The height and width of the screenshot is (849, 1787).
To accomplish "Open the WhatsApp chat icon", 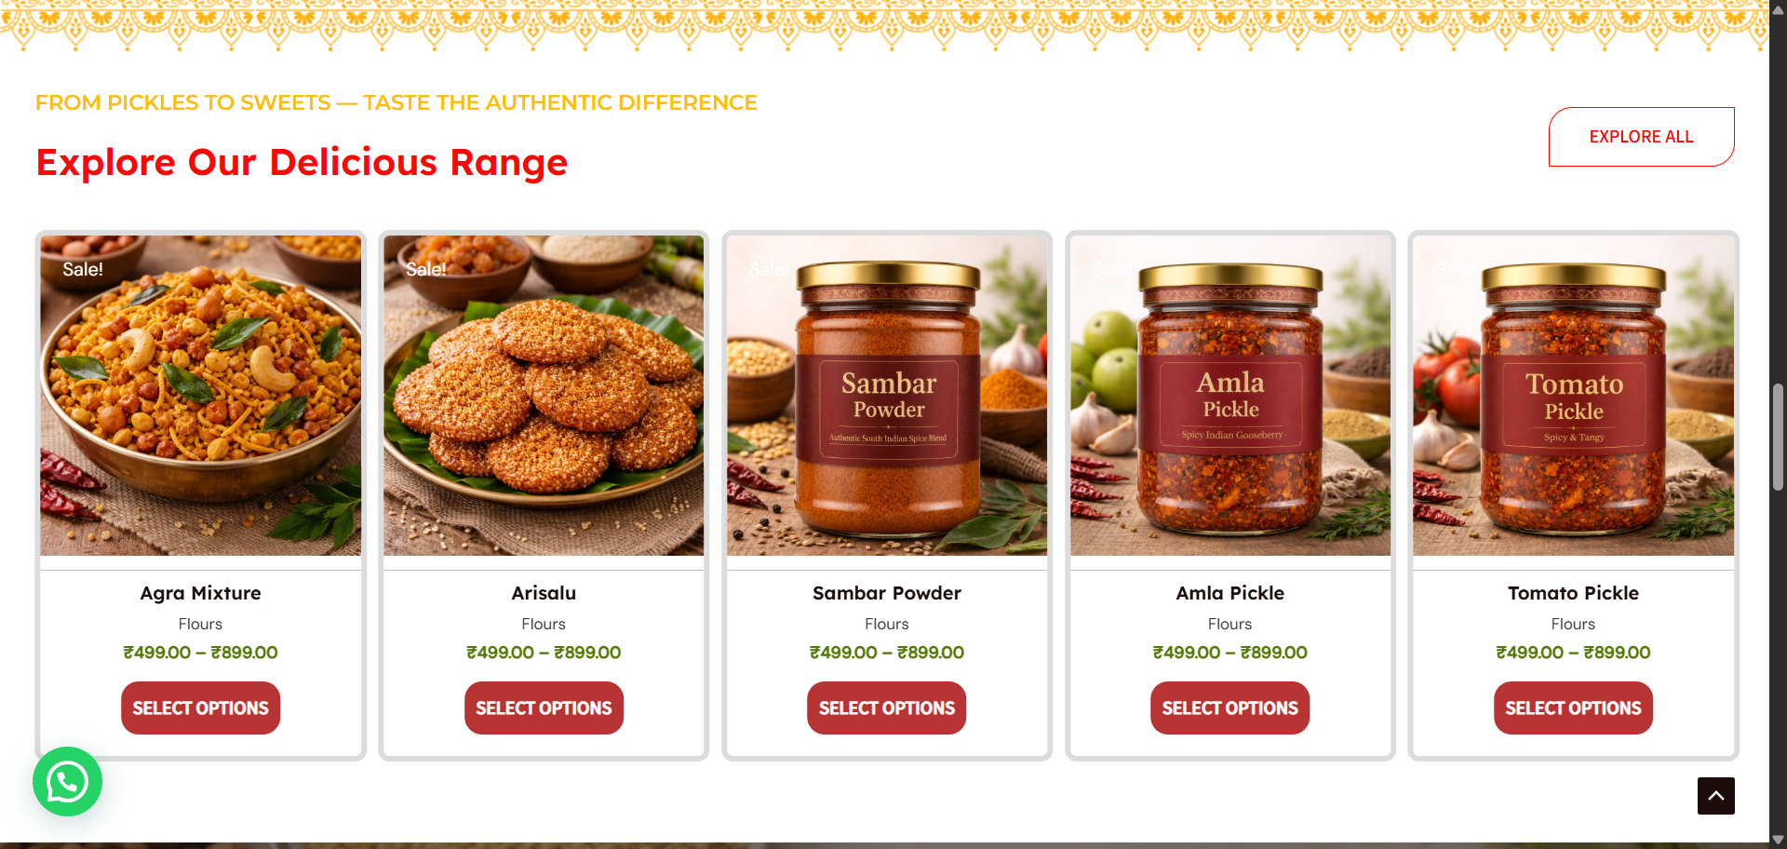I will (67, 782).
